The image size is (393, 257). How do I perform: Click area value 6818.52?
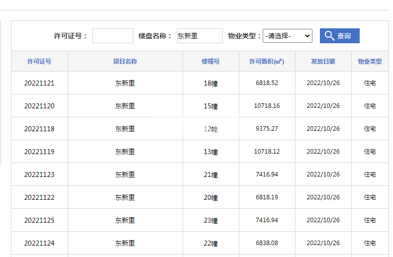tap(267, 83)
